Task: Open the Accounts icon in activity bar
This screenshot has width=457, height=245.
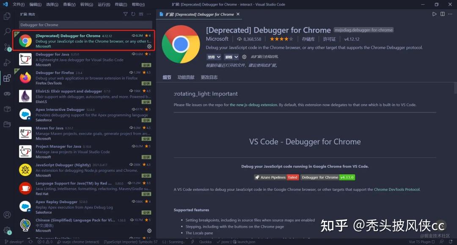Action: pyautogui.click(x=7, y=215)
